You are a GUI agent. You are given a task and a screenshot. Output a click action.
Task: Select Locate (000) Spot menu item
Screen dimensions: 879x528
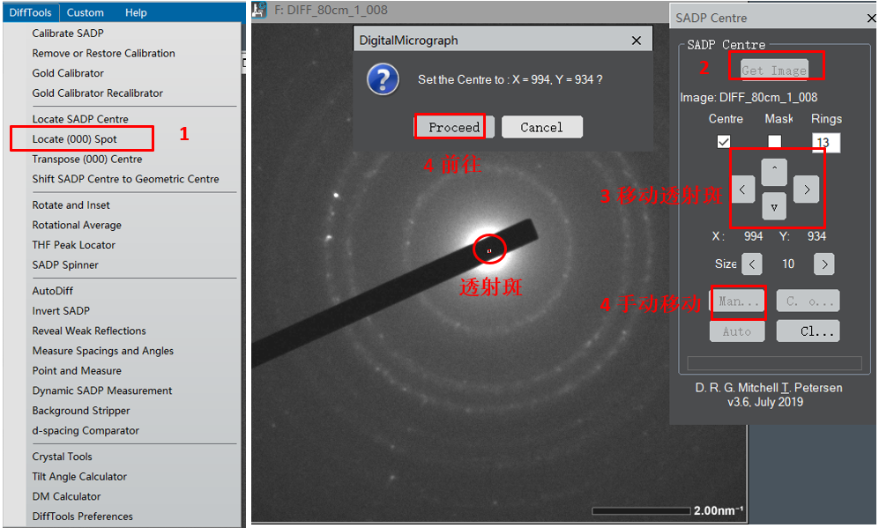pyautogui.click(x=75, y=139)
